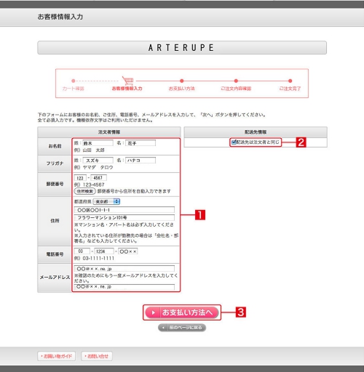The width and height of the screenshot is (364, 372).
Task: Click the second postal code field 4567
Action: (98, 178)
